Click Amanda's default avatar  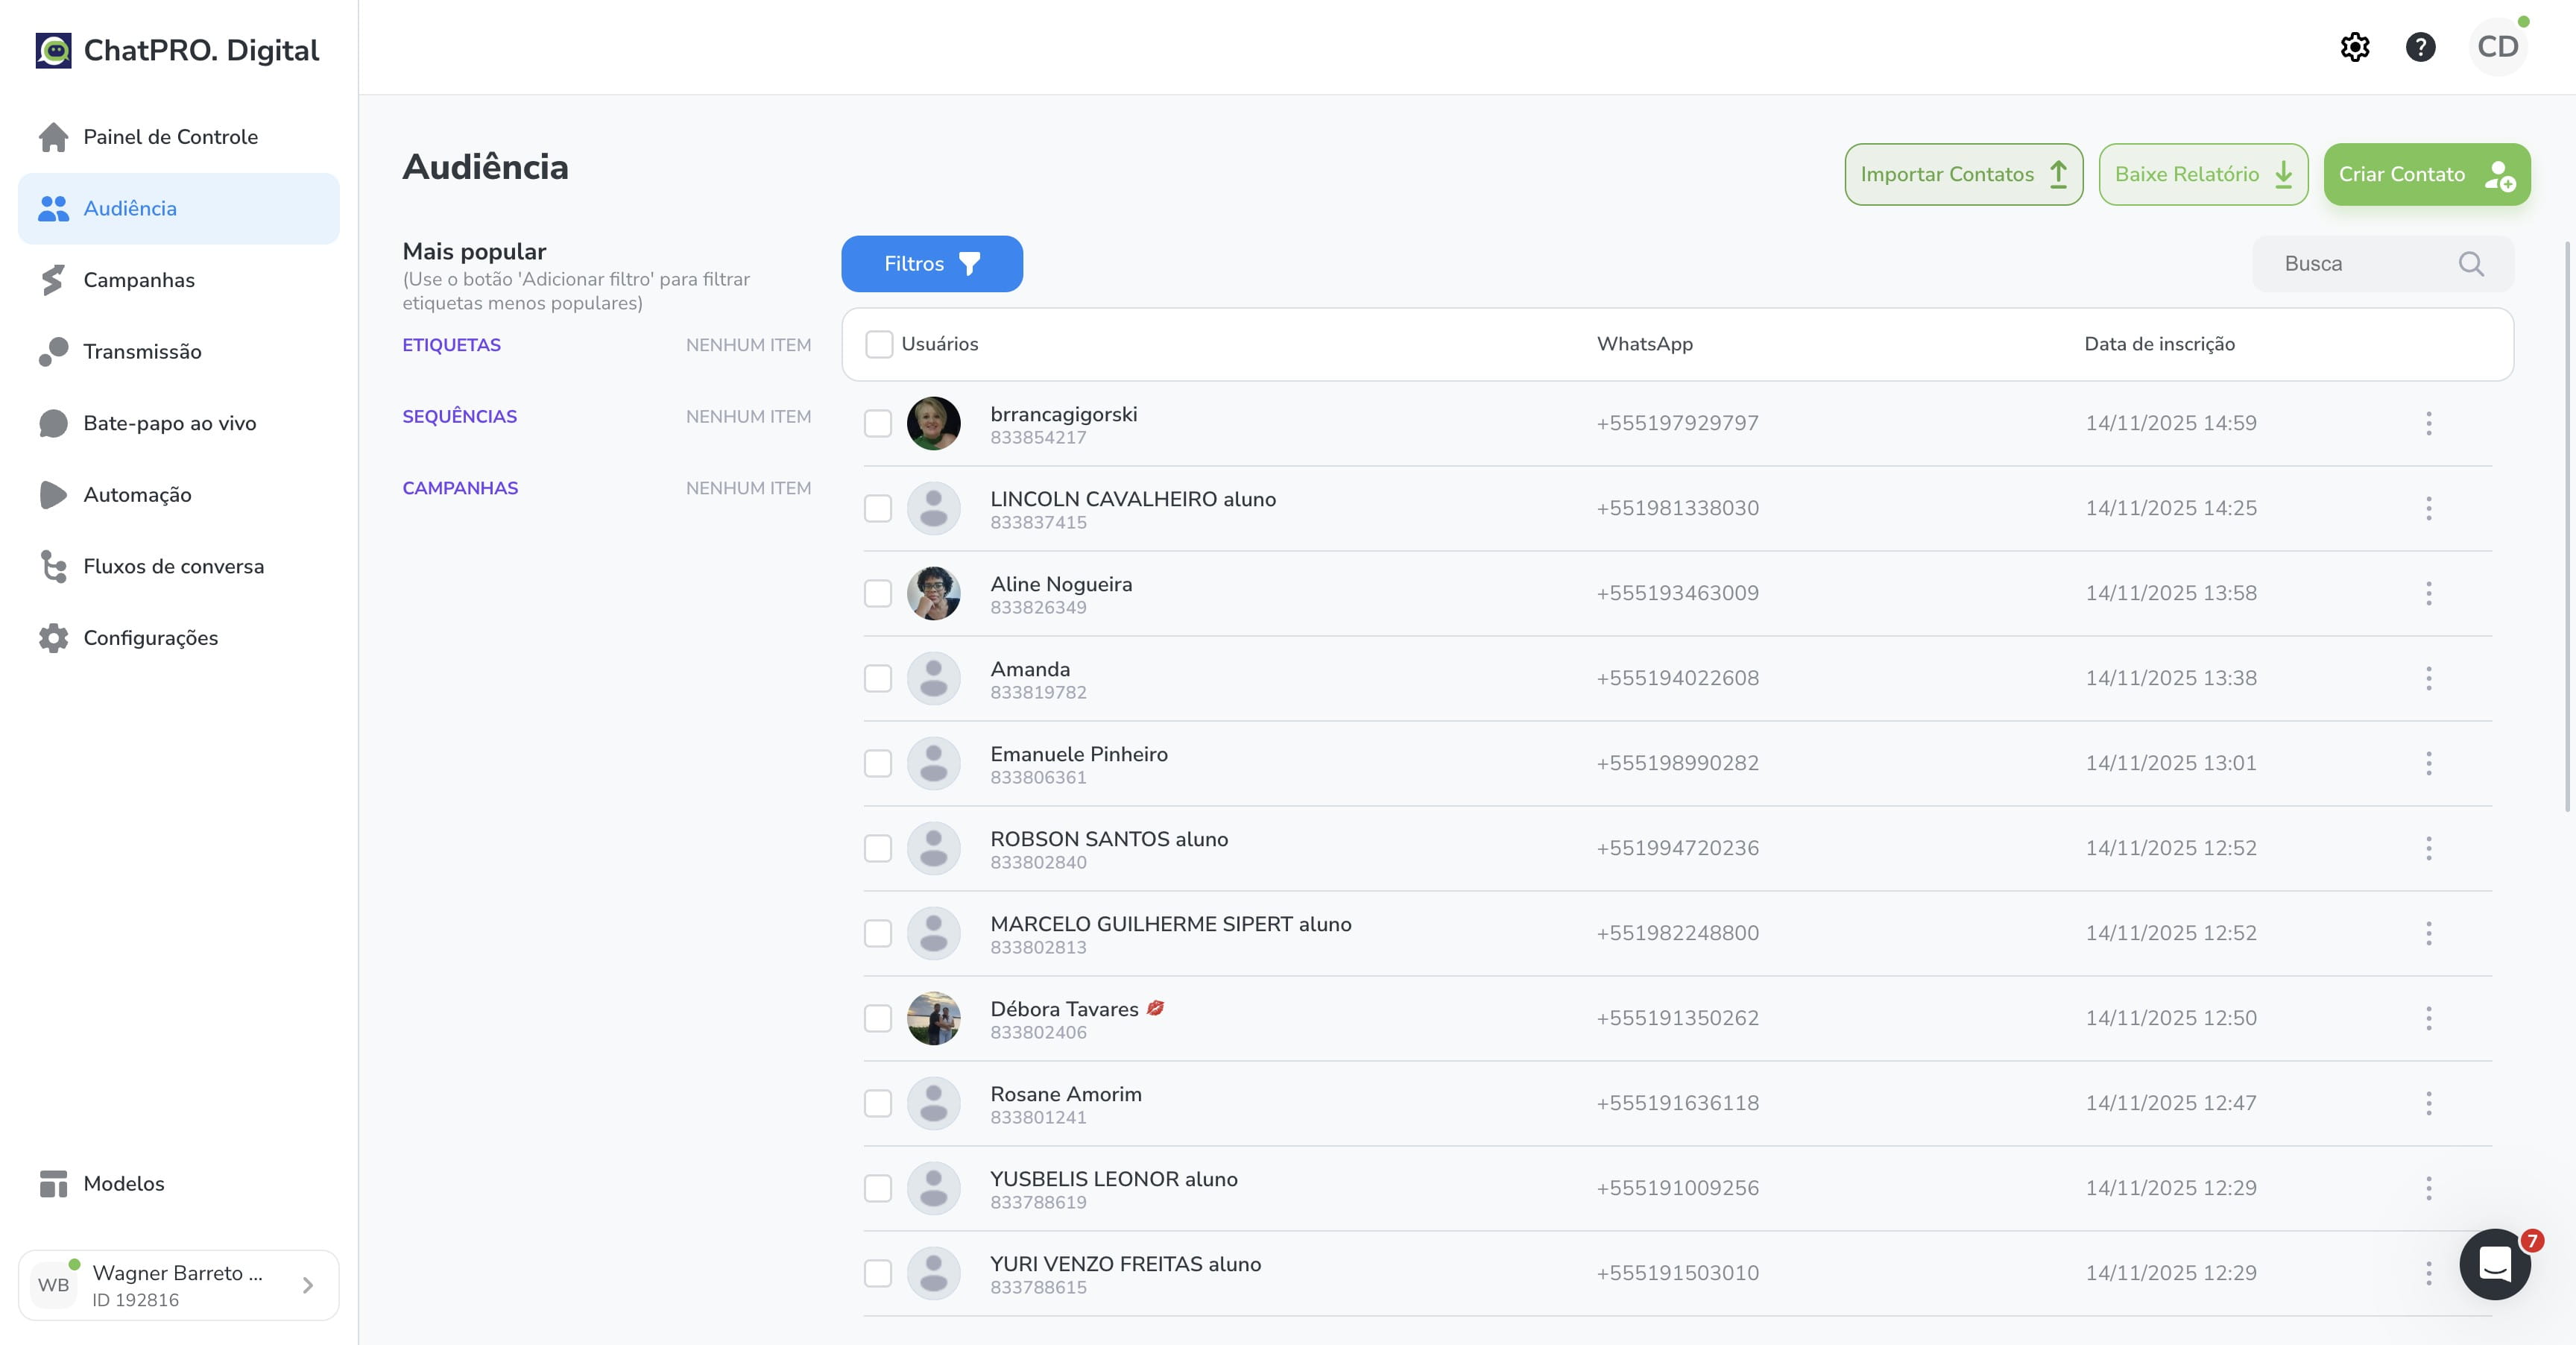click(933, 678)
